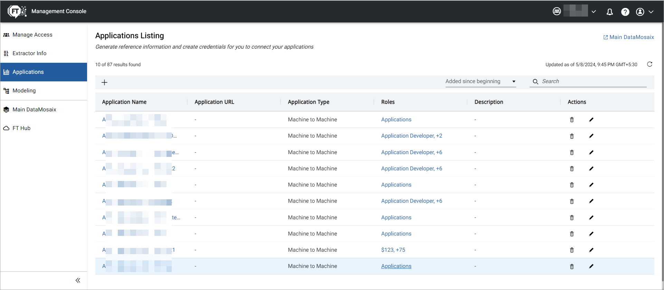Click the Search input field

point(592,81)
